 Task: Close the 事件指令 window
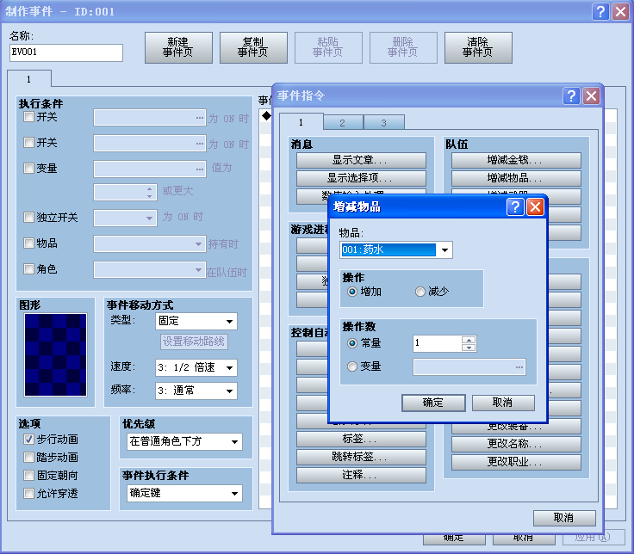[591, 96]
